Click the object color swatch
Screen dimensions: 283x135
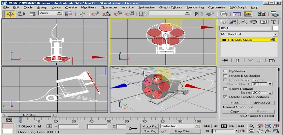[x=276, y=28]
